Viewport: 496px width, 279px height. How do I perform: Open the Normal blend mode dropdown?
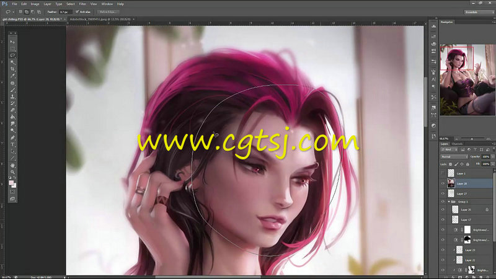454,157
